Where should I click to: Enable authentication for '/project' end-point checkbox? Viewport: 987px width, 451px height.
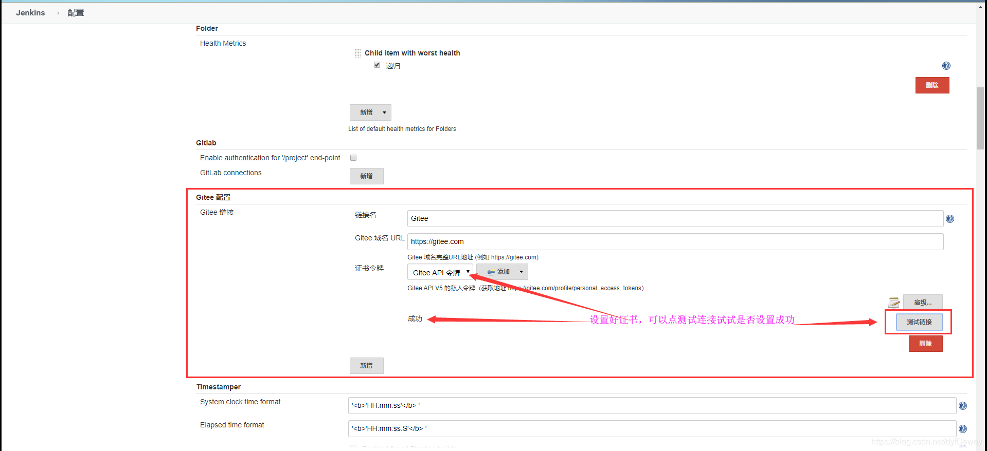pyautogui.click(x=353, y=158)
